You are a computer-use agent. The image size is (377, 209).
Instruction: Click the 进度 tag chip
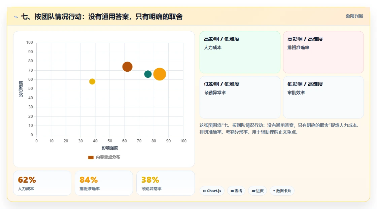click(258, 191)
